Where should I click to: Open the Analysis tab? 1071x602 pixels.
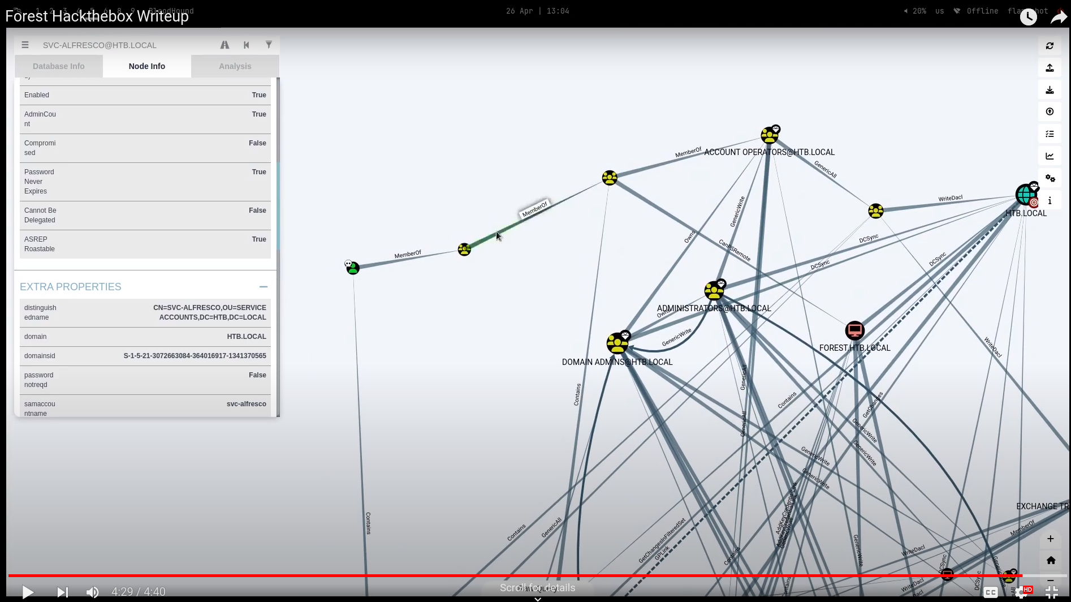(235, 66)
